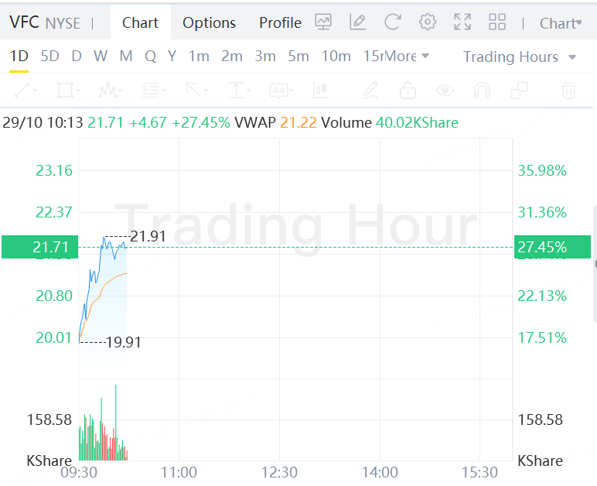Viewport: 597px width, 486px height.
Task: Open the Trading Hours dropdown
Action: click(x=519, y=56)
